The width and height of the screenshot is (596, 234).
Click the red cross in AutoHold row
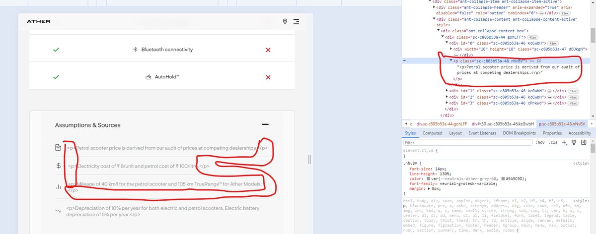tap(268, 77)
